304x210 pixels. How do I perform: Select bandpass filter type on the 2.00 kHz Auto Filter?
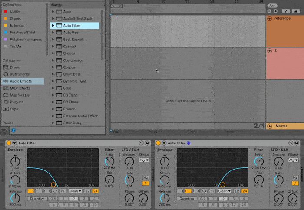point(196,191)
